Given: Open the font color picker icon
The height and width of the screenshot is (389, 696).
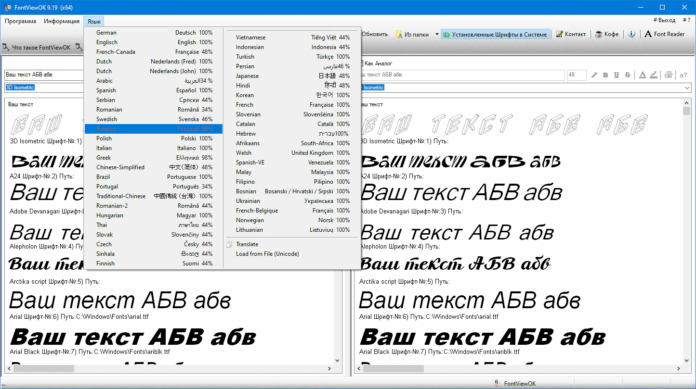Looking at the screenshot, I should (643, 75).
